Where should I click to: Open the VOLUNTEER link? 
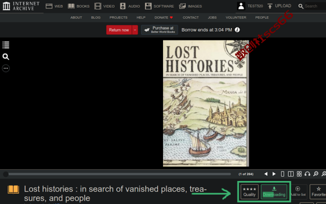pyautogui.click(x=236, y=17)
